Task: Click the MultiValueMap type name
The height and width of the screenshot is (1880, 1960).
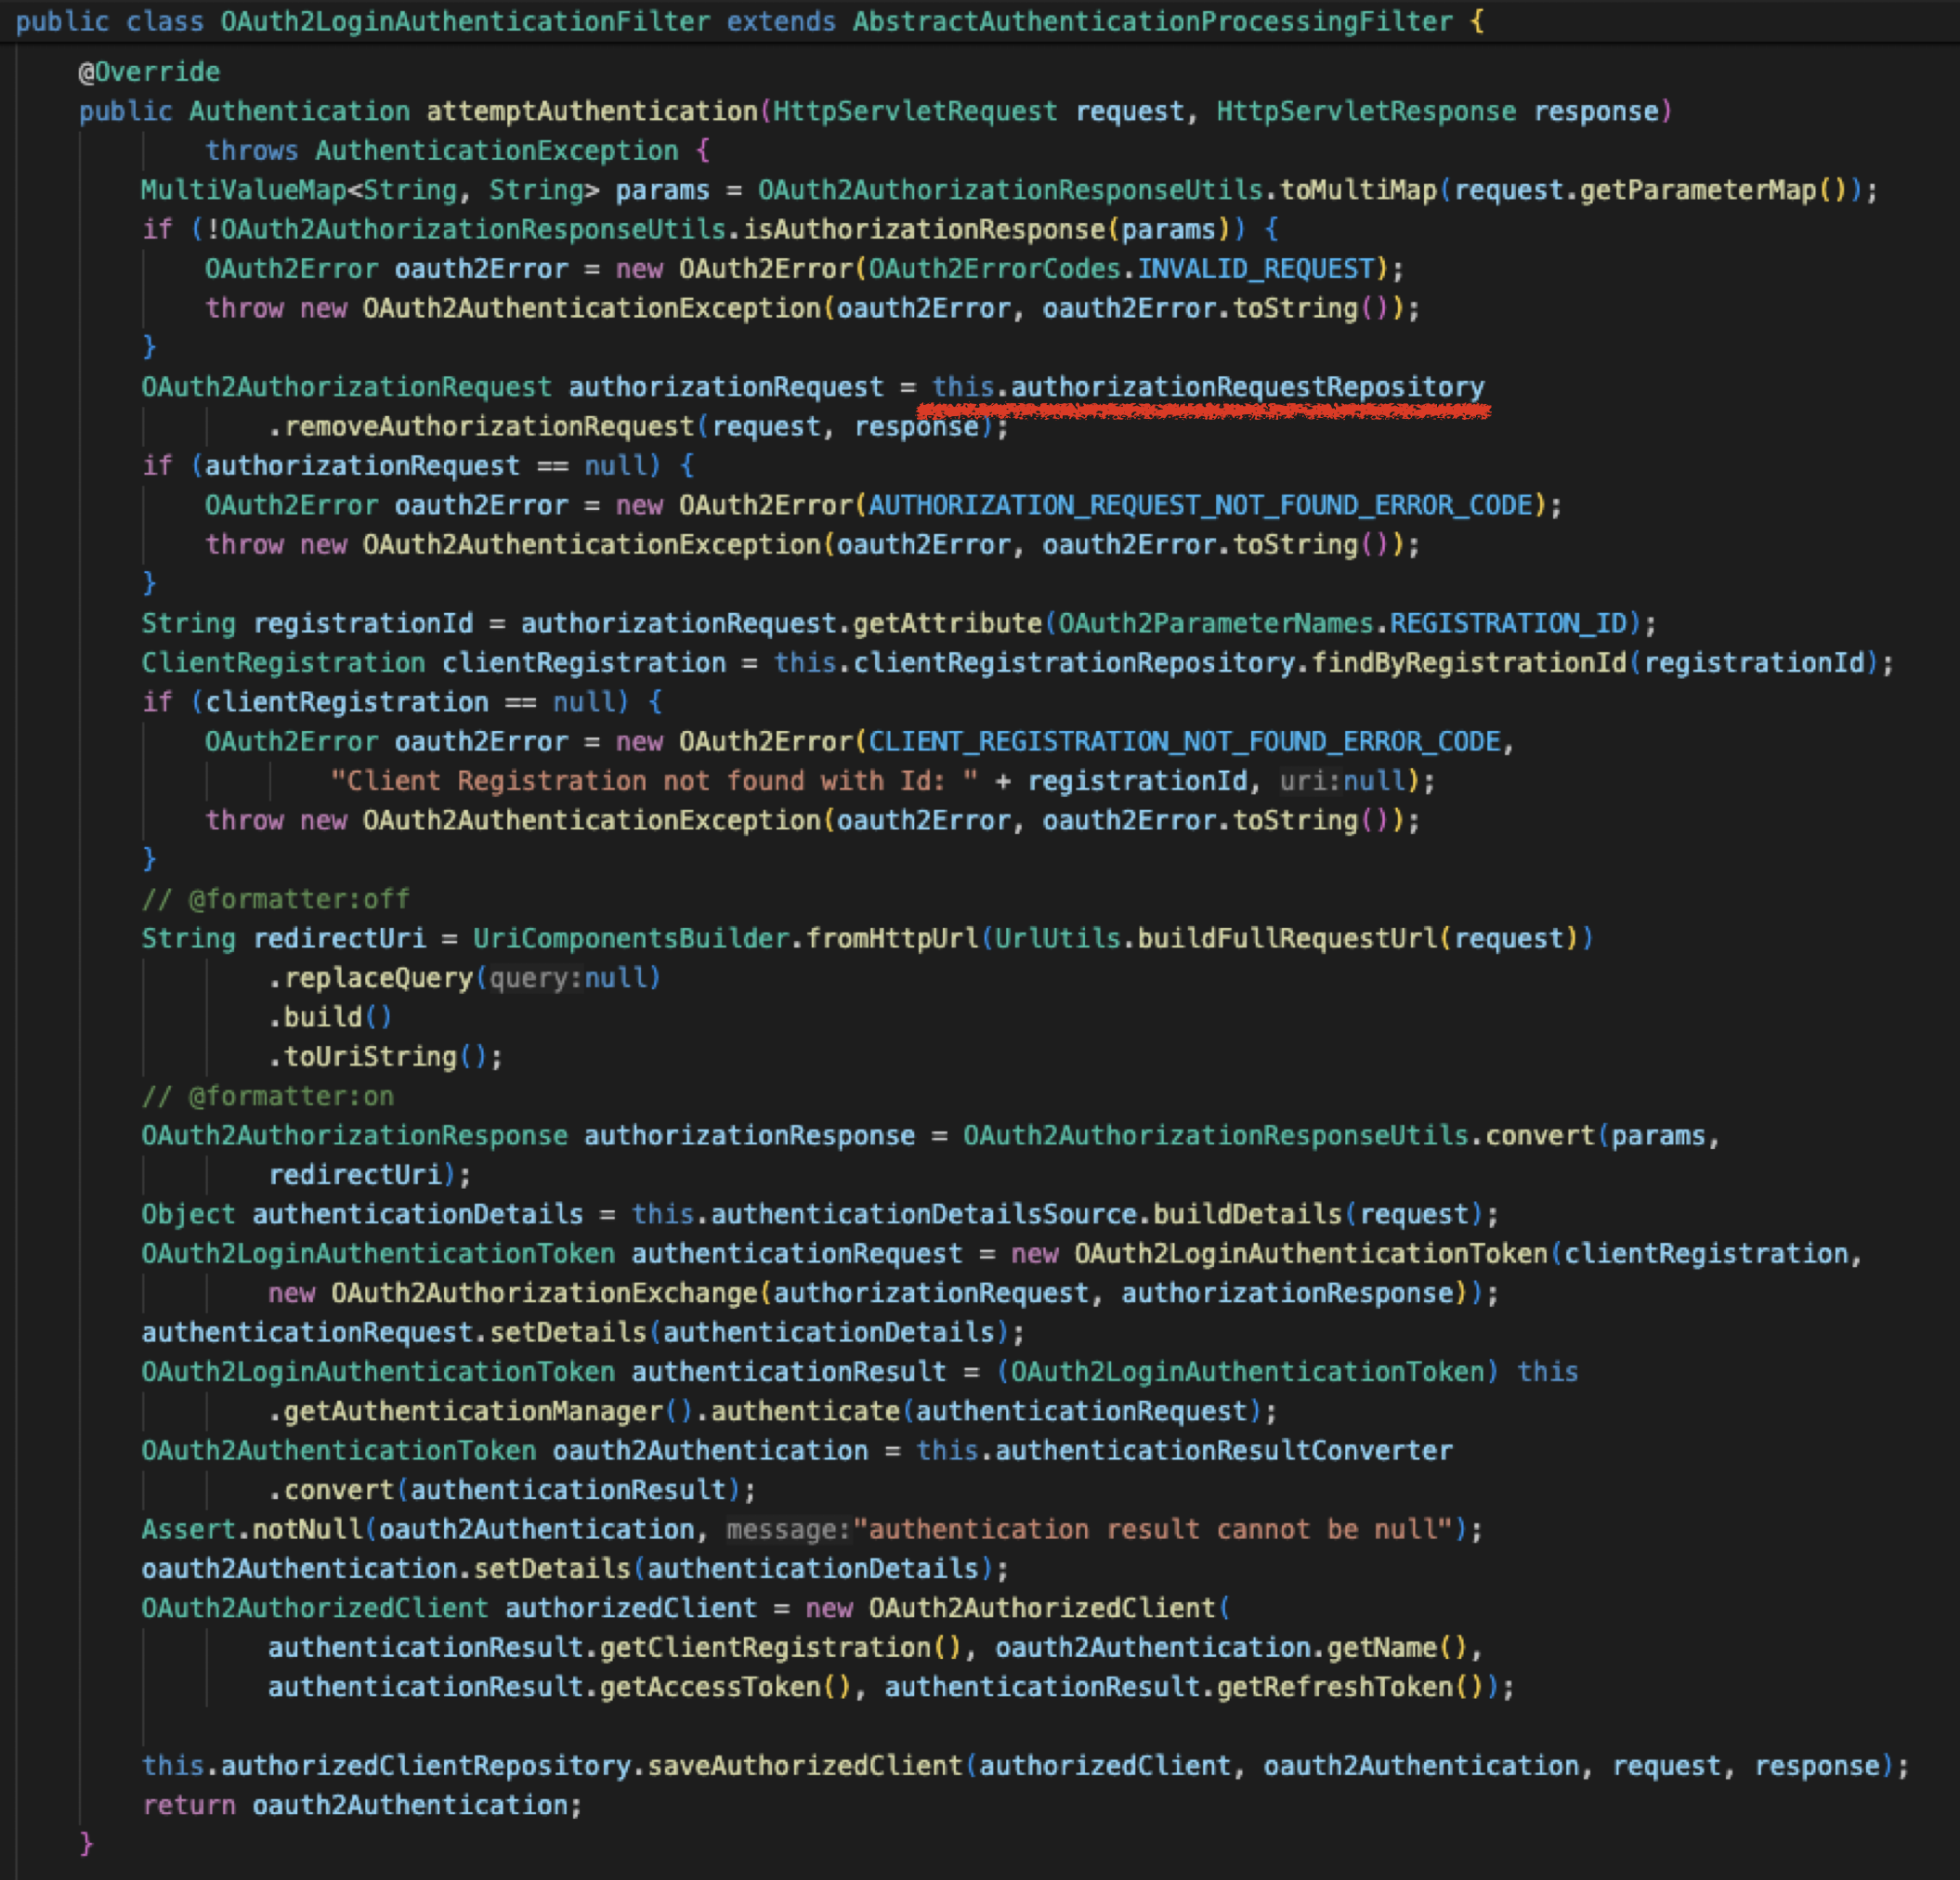Action: [243, 190]
